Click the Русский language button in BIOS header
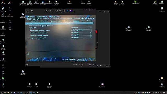The image size is (167, 94). [46, 19]
